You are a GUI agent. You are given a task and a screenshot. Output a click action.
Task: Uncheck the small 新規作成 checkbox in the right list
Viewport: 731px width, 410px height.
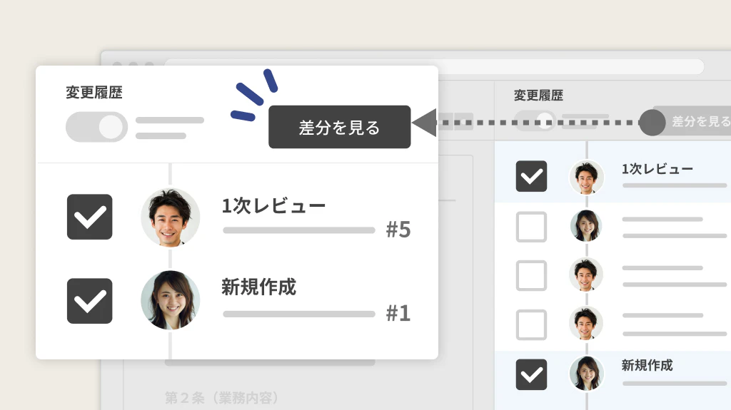(531, 374)
